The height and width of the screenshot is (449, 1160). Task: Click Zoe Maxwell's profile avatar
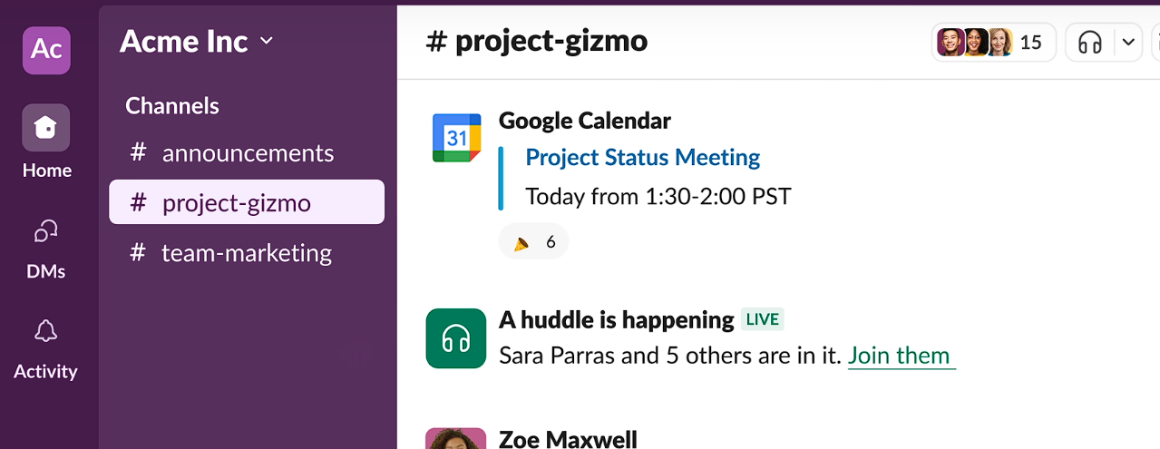tap(456, 438)
